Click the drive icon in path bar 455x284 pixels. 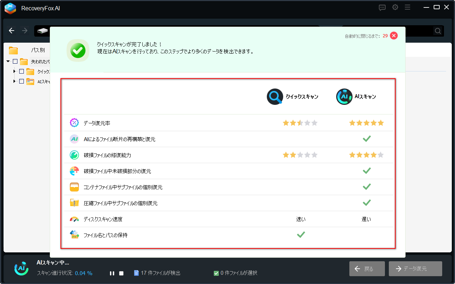pyautogui.click(x=42, y=31)
